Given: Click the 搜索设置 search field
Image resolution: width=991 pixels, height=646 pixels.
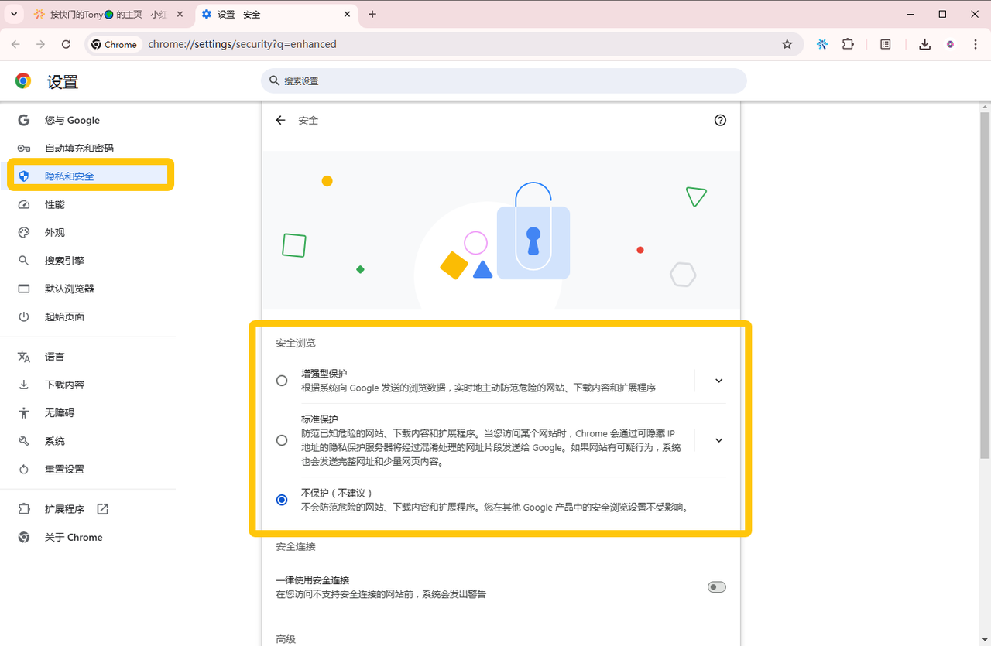Looking at the screenshot, I should pyautogui.click(x=503, y=80).
